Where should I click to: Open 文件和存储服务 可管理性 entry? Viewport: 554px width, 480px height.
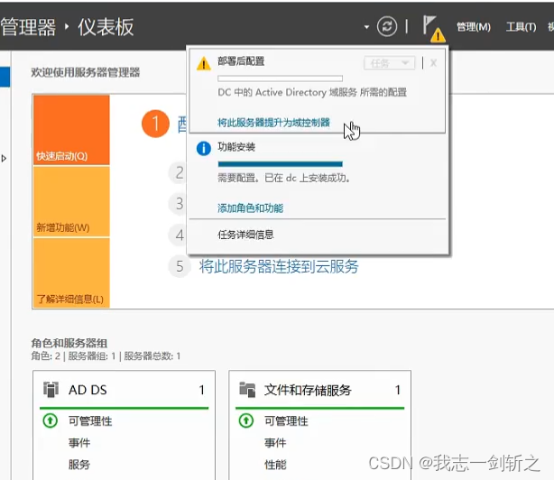pos(286,421)
